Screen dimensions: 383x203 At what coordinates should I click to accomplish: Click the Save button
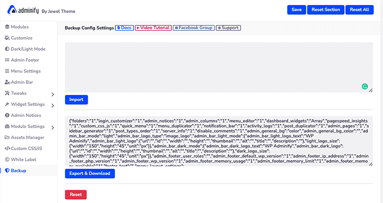[x=296, y=10]
